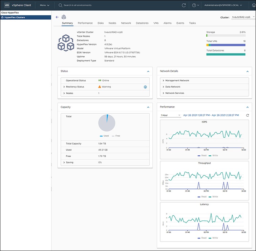The height and width of the screenshot is (251, 256).
Task: Open the vSphere Menu
Action: point(44,5)
